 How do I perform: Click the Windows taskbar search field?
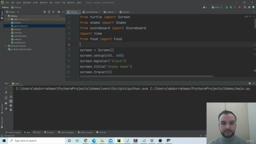click(37, 140)
